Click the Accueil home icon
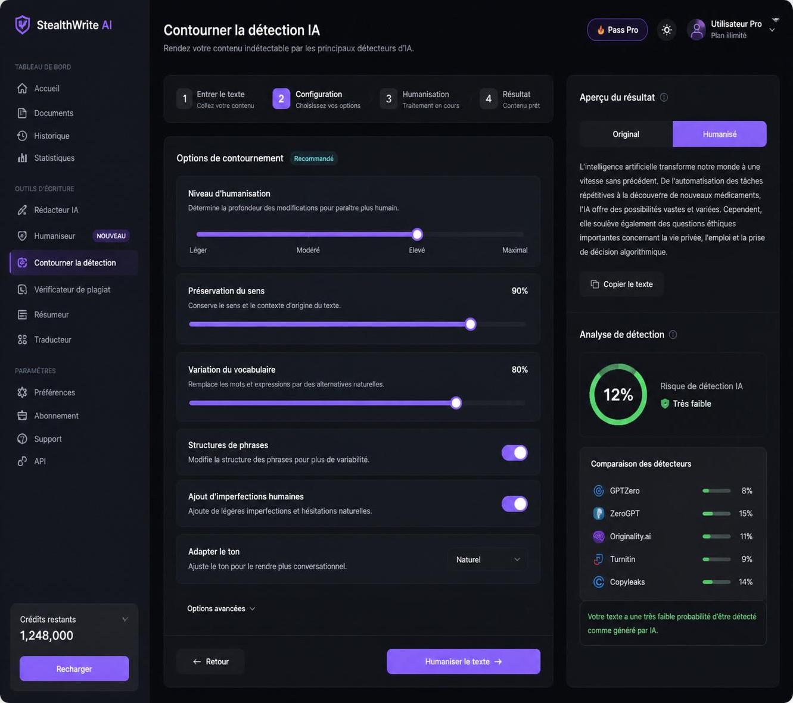Screen dimensions: 793x703 point(22,88)
